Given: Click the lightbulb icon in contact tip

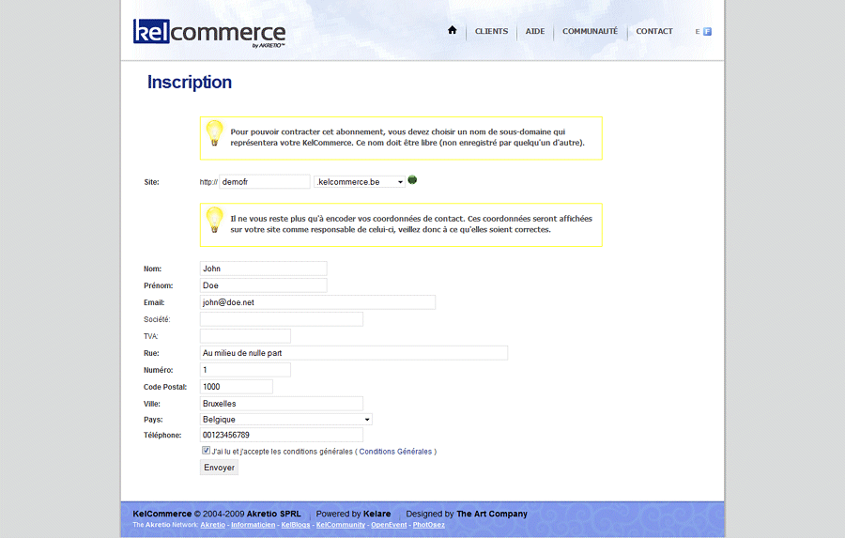Looking at the screenshot, I should point(215,220).
